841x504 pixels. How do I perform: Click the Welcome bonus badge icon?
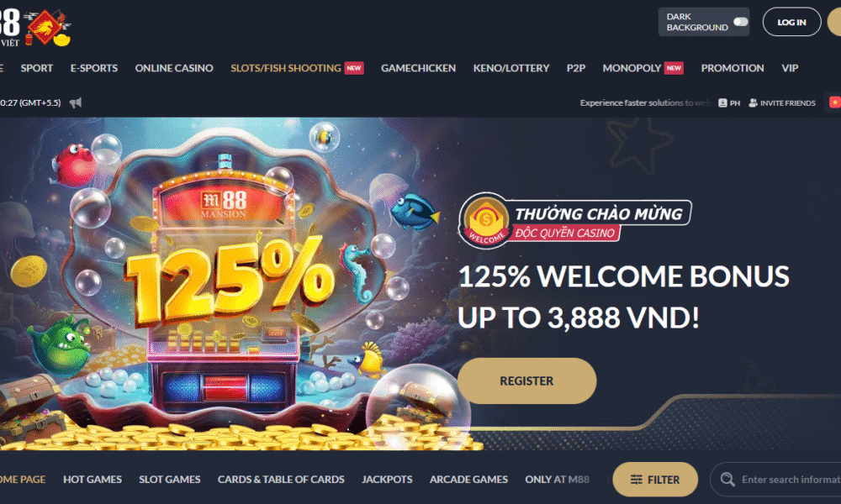coord(486,220)
